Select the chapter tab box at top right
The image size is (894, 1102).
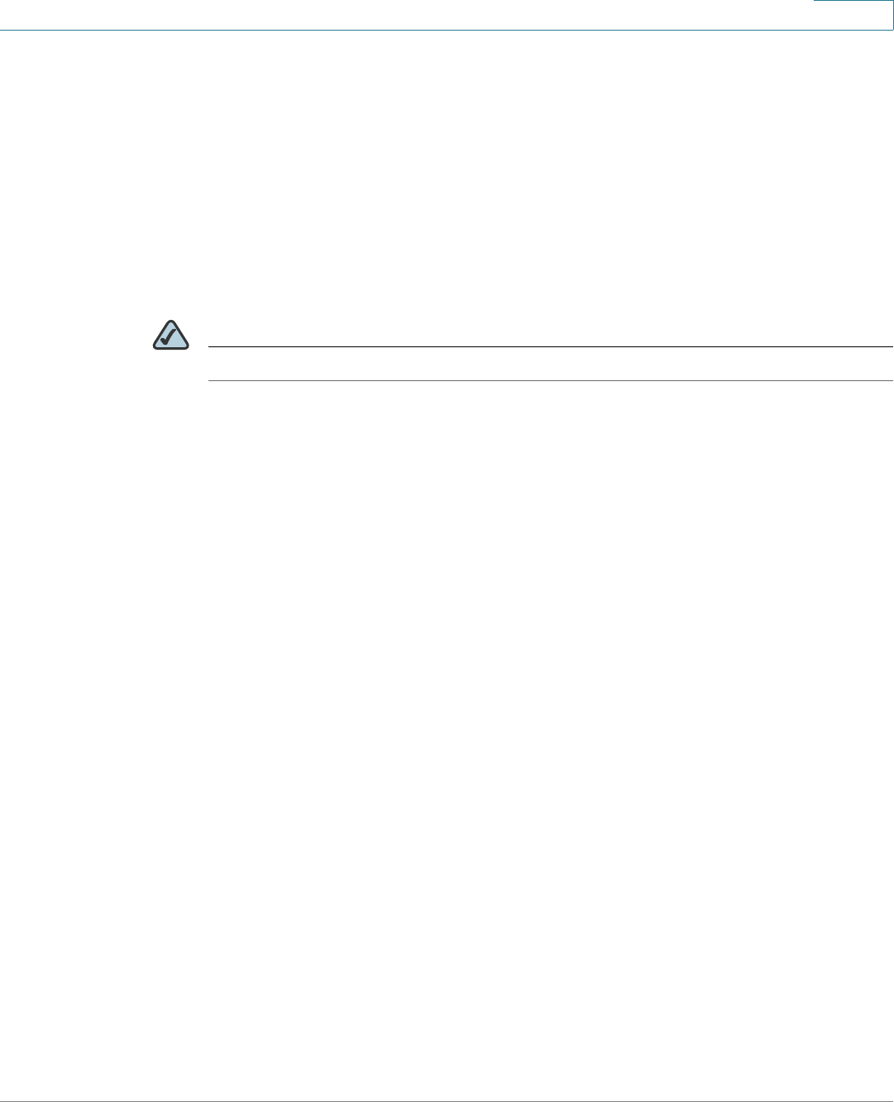coord(853,15)
